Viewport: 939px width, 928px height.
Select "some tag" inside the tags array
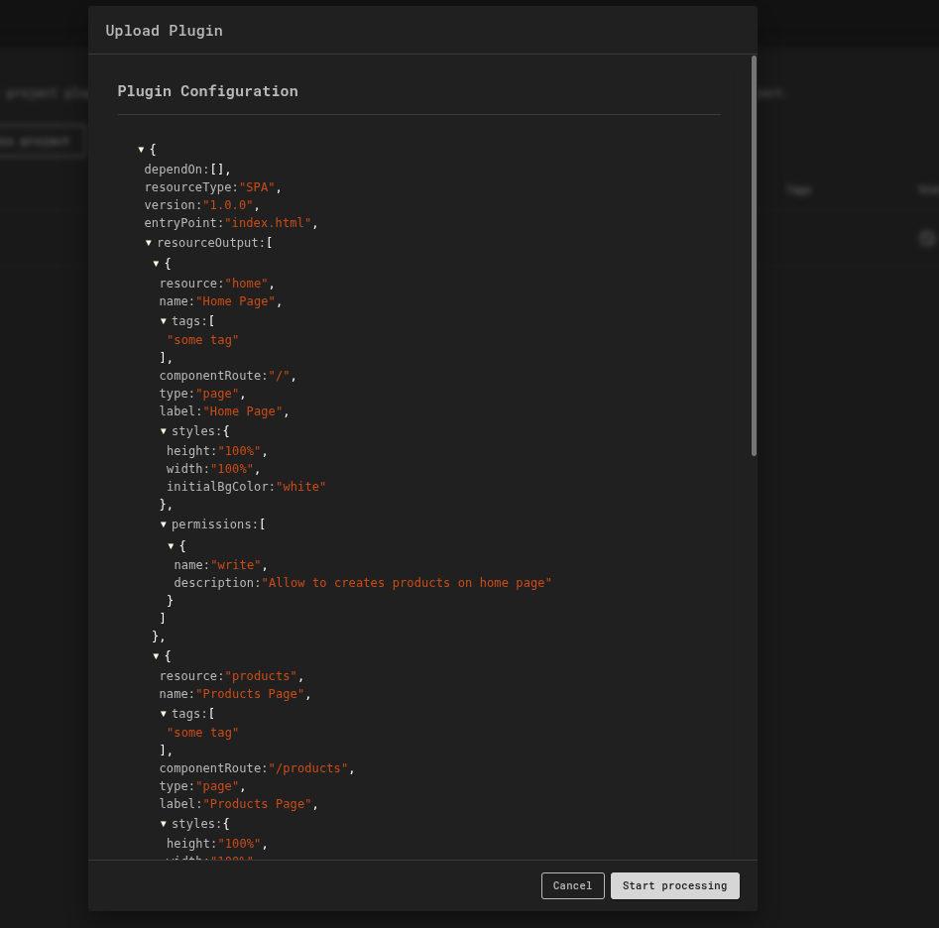(202, 339)
